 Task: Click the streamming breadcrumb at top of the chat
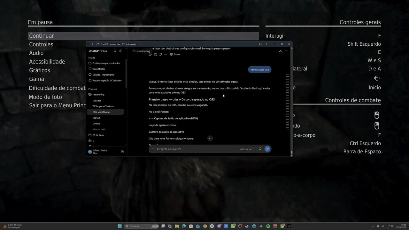[x=141, y=51]
